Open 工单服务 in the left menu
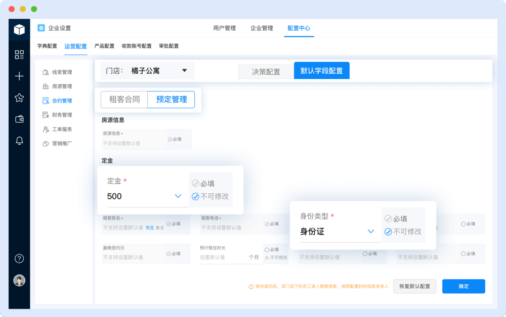 [x=62, y=129]
